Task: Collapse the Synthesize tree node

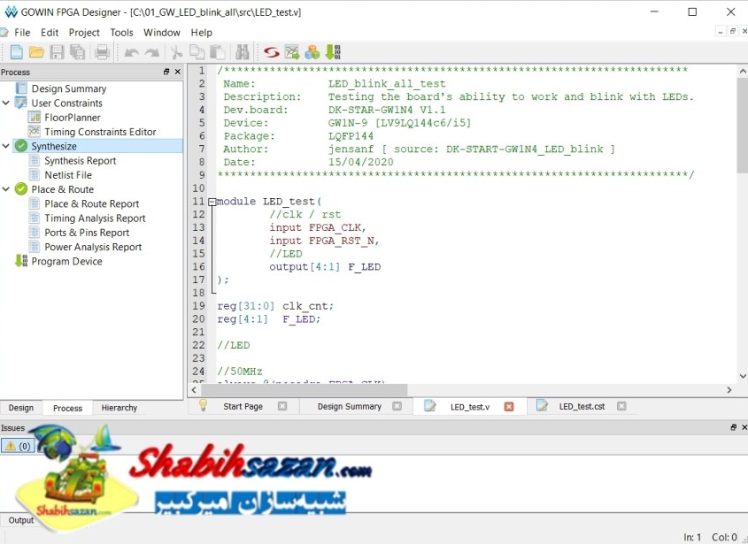Action: (x=7, y=146)
